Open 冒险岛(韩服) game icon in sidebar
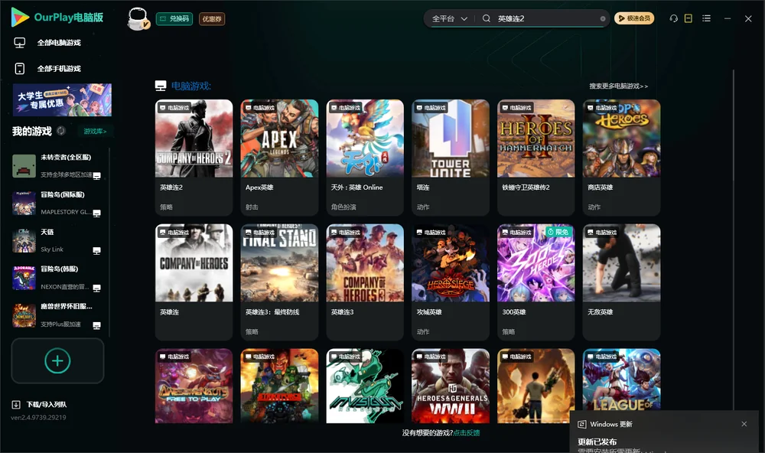The image size is (765, 453). tap(24, 279)
